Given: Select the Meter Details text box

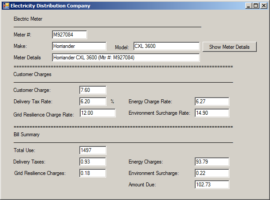Looking at the screenshot, I should (126, 58).
